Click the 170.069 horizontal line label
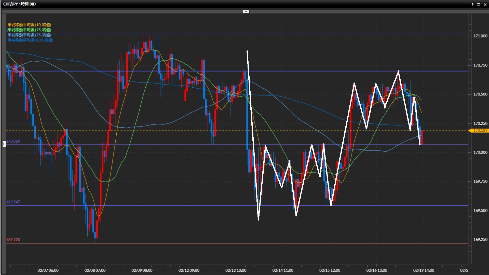Image resolution: width=489 pixels, height=275 pixels. pyautogui.click(x=13, y=141)
